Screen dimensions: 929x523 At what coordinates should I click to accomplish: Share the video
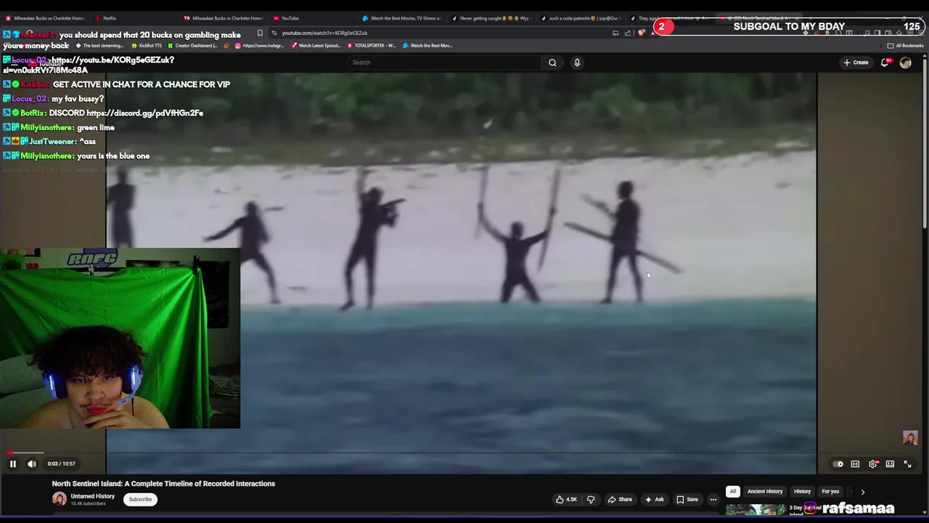point(619,499)
